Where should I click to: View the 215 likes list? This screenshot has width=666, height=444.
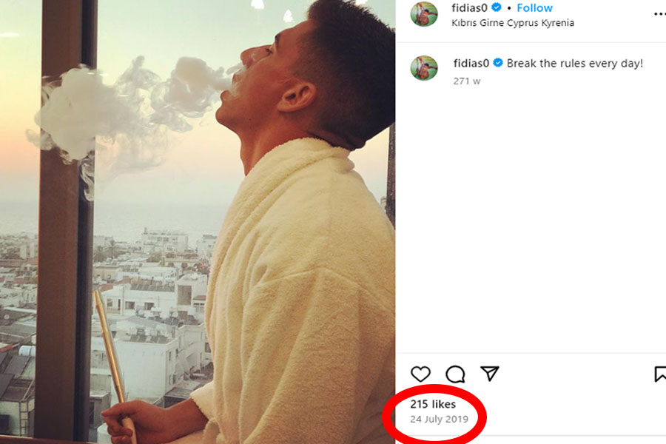433,404
